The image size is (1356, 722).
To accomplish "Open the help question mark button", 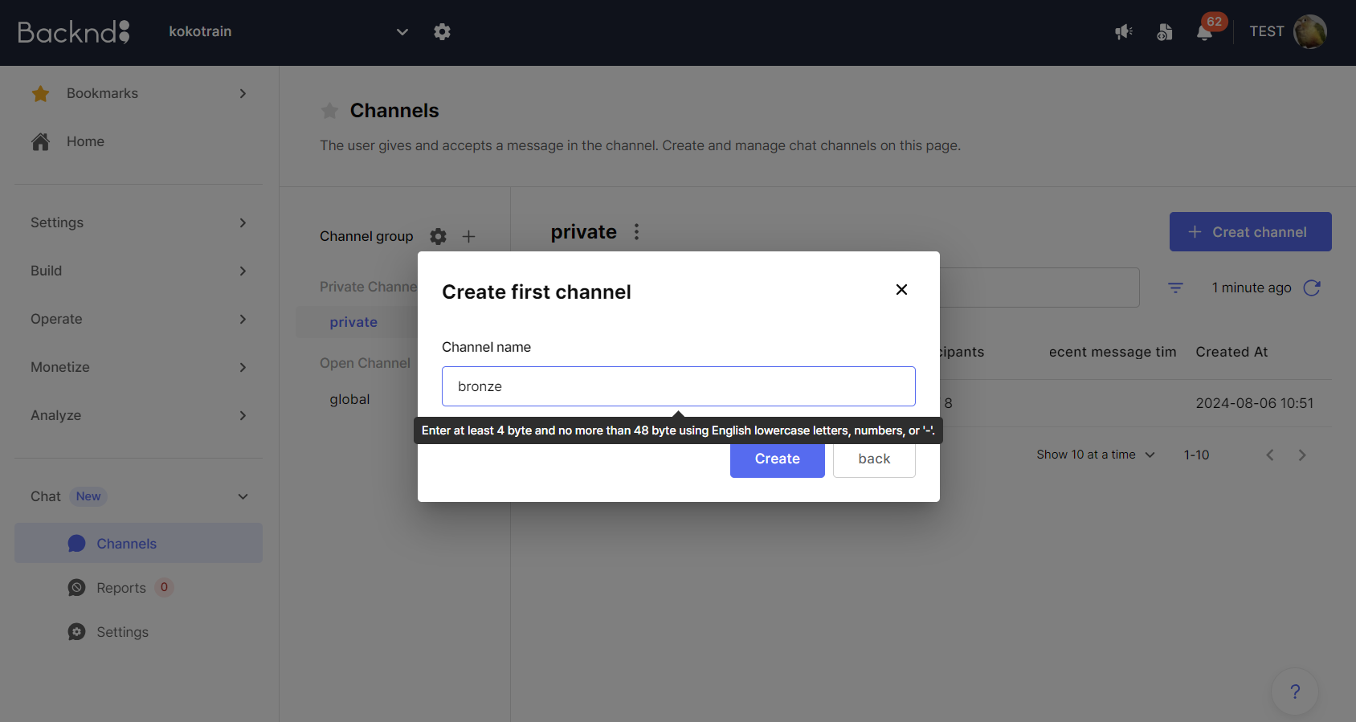I will click(1294, 691).
